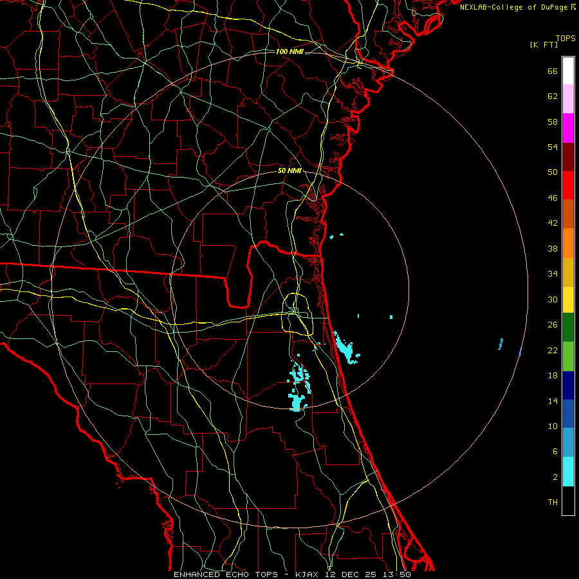Click the legend value 34
Viewport: 579px width, 579px height.
pyautogui.click(x=553, y=273)
